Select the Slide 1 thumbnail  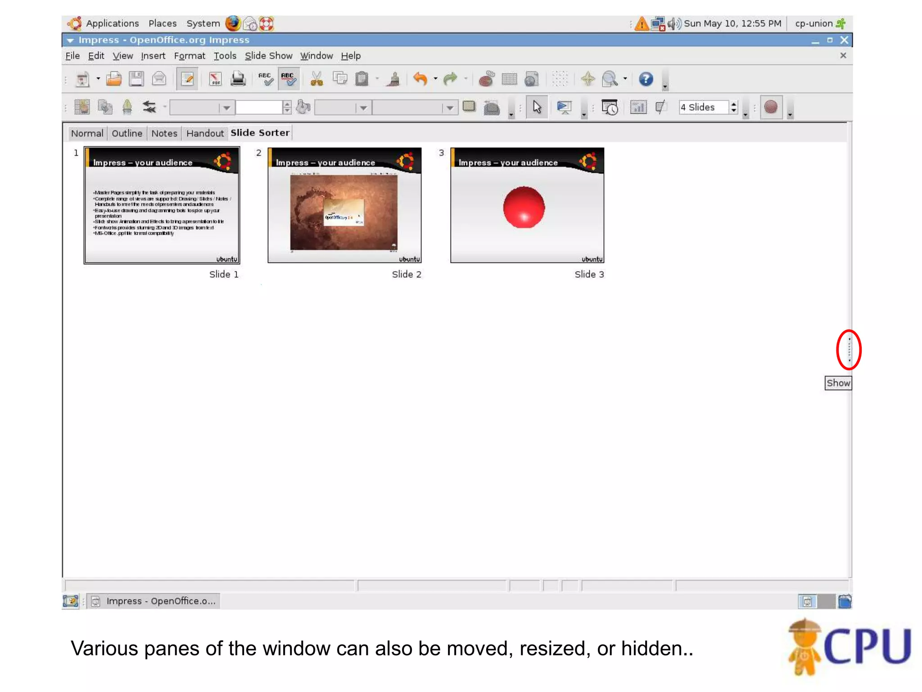(x=162, y=205)
